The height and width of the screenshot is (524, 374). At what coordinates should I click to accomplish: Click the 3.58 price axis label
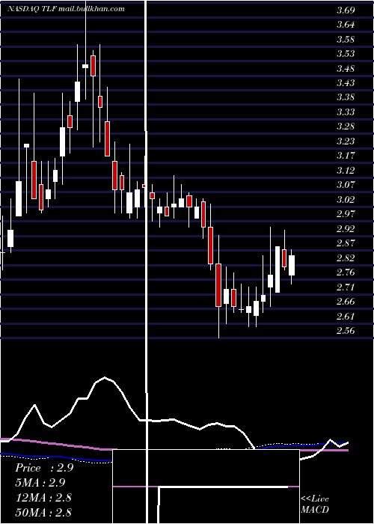point(346,40)
